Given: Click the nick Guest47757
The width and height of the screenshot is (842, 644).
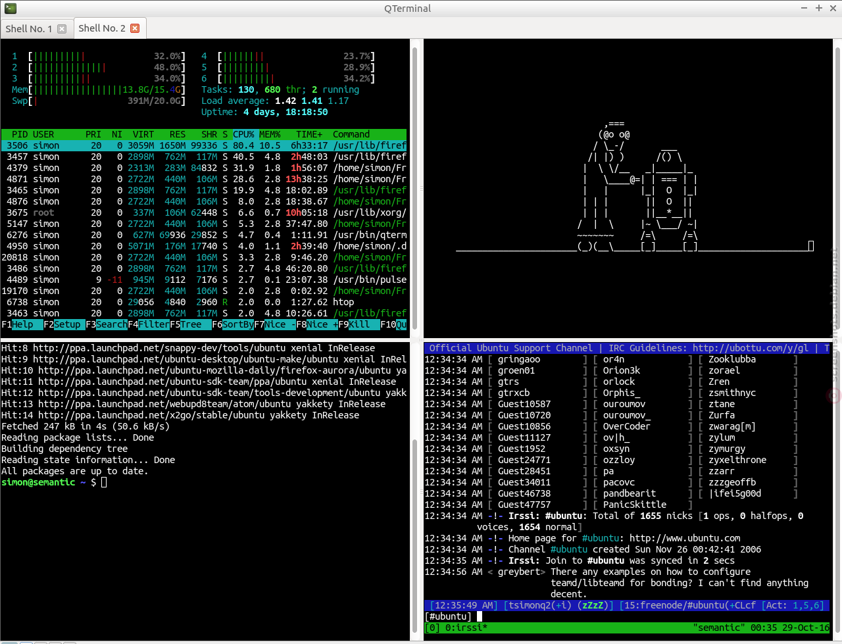Looking at the screenshot, I should click(524, 505).
